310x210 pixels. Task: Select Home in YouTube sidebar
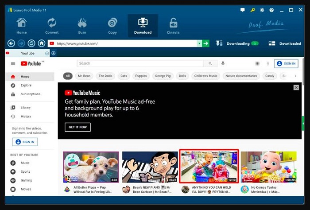point(30,77)
